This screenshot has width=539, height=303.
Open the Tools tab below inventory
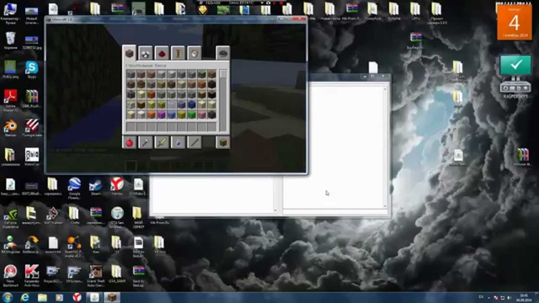point(145,143)
